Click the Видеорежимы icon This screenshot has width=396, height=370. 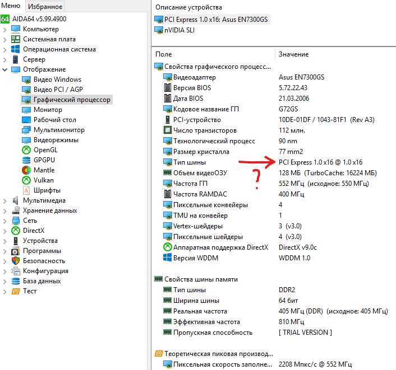coord(26,140)
